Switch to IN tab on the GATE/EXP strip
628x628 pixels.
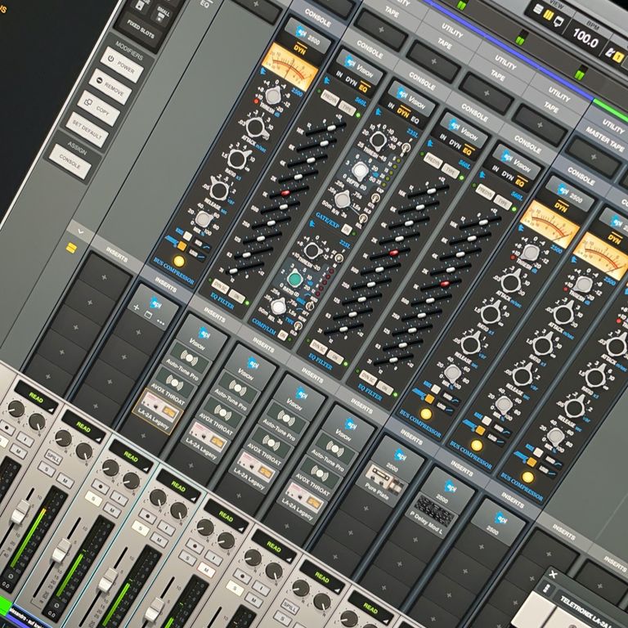click(392, 106)
